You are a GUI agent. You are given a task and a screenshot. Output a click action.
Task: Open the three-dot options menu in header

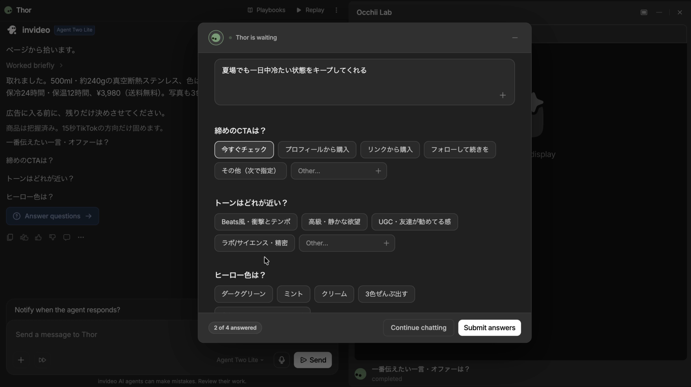336,10
